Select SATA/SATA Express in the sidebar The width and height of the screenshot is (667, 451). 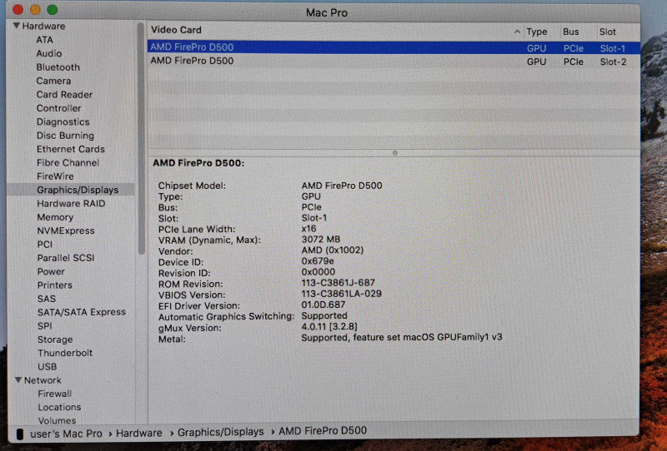(x=82, y=312)
